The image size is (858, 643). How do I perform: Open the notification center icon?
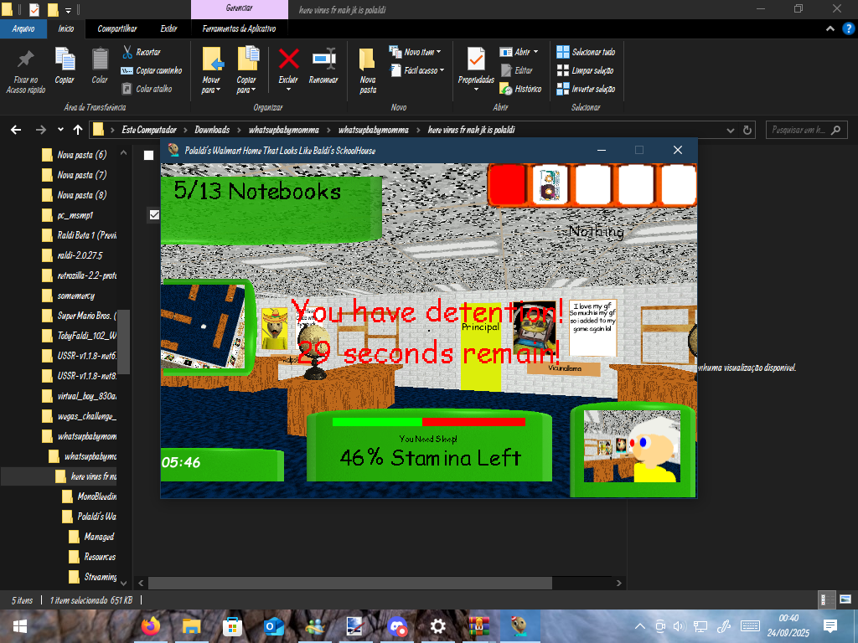coord(830,626)
